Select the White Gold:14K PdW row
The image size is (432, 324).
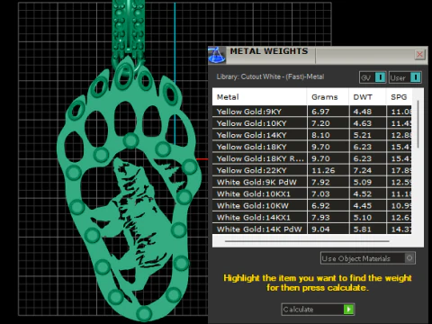(311, 229)
